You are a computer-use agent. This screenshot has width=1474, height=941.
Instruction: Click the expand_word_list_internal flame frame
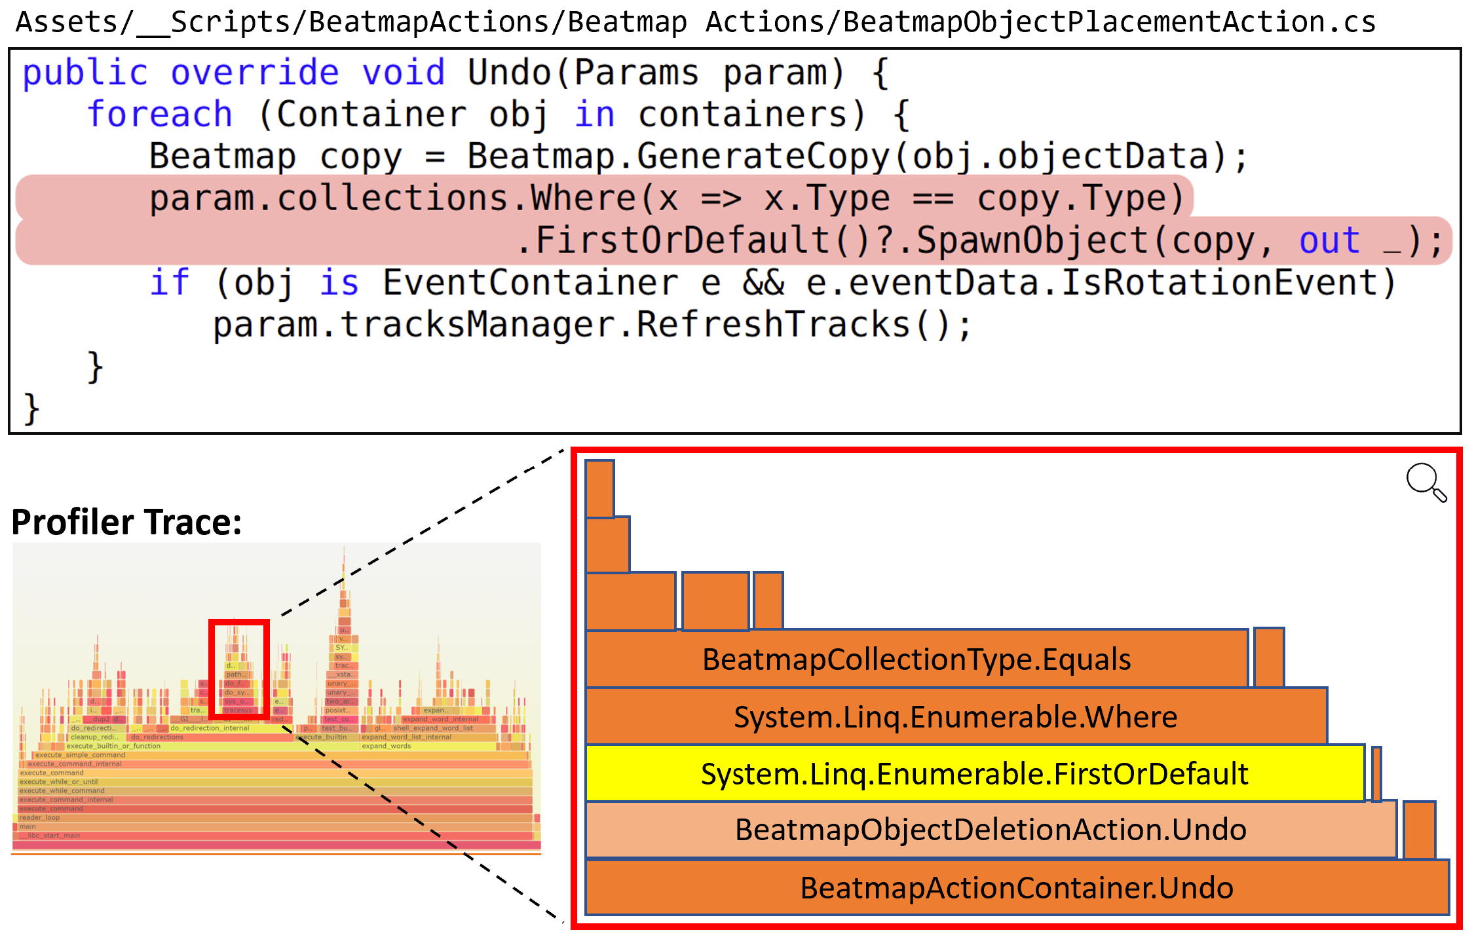(406, 737)
